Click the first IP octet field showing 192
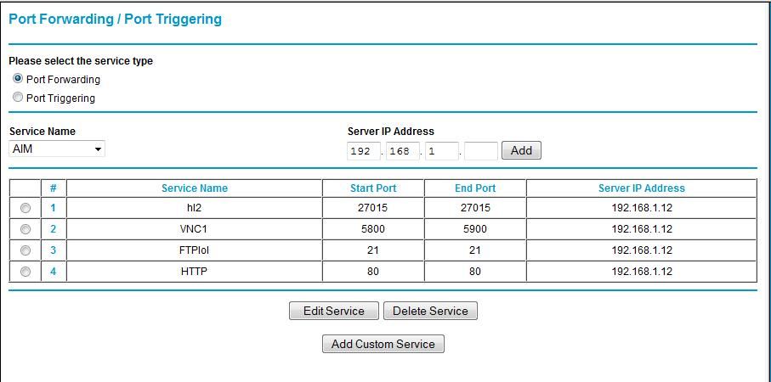Screen dimensions: 771x382 tap(364, 151)
